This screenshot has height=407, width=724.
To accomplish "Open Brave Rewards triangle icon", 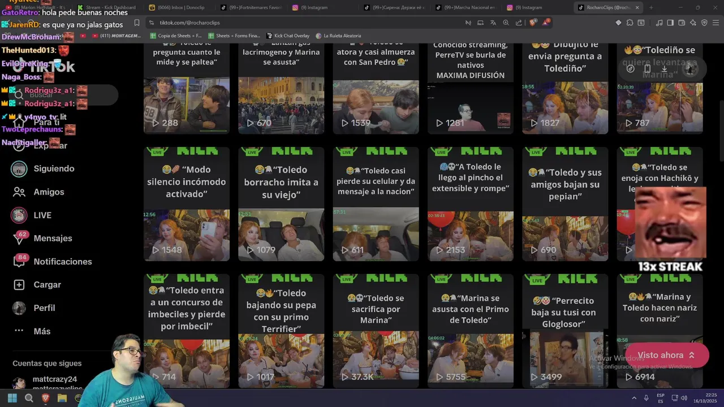I will (546, 22).
